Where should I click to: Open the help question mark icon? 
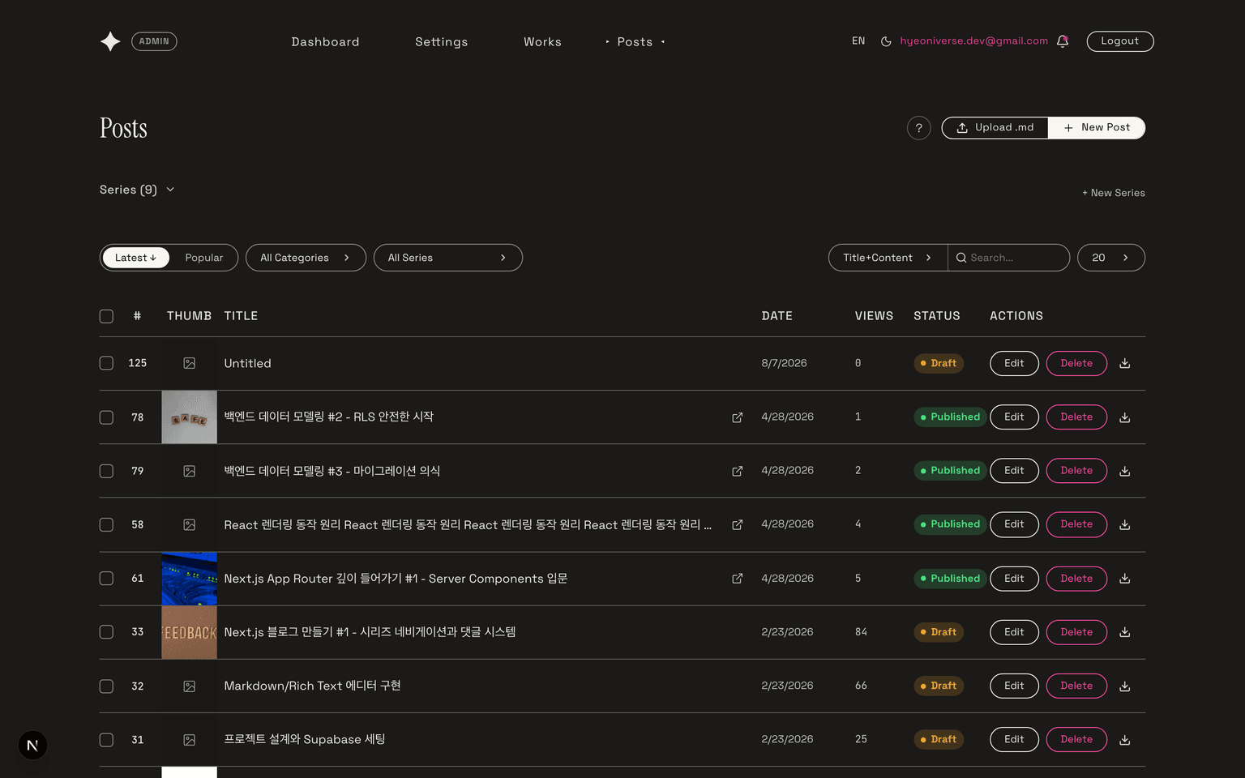tap(918, 128)
